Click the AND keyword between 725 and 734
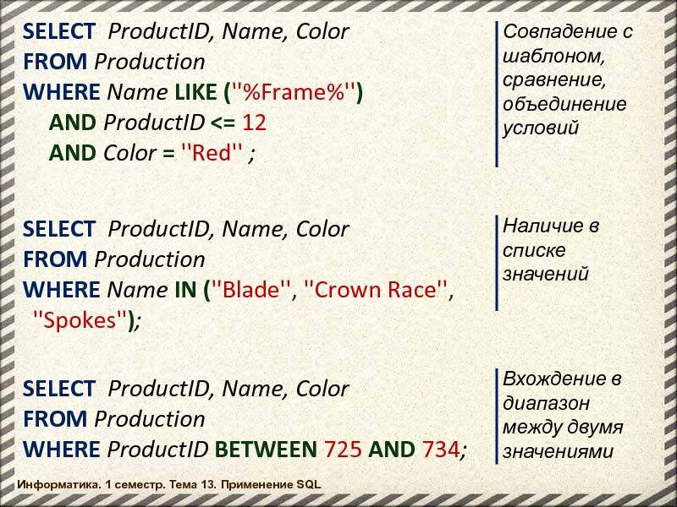 392,450
